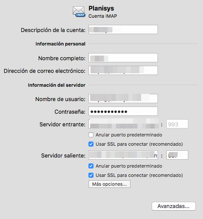Click the incoming port field showing 993

coord(177,124)
